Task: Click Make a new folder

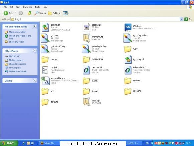Action: tap(17, 32)
